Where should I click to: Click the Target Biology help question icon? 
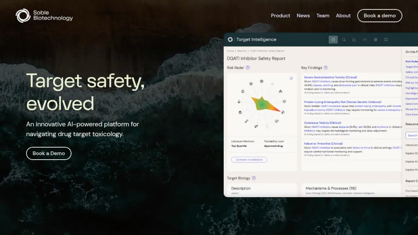(254, 178)
